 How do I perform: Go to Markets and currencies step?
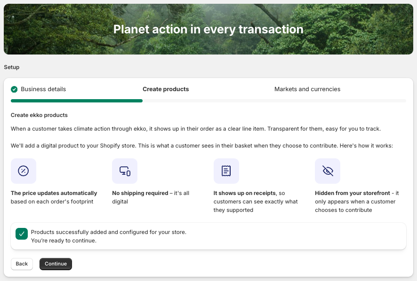click(307, 89)
